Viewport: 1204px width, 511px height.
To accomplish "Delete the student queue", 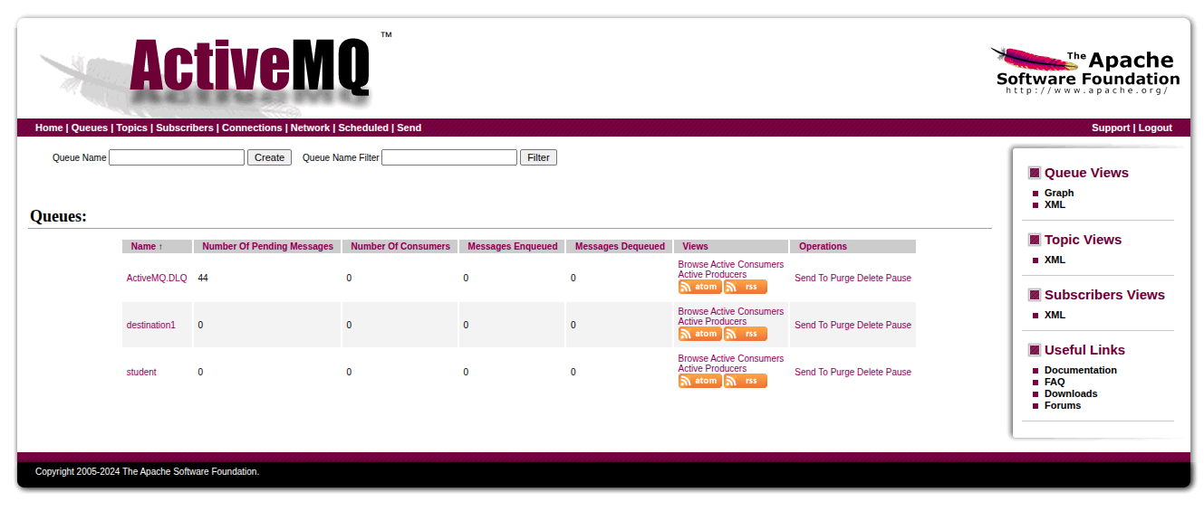I will point(870,372).
